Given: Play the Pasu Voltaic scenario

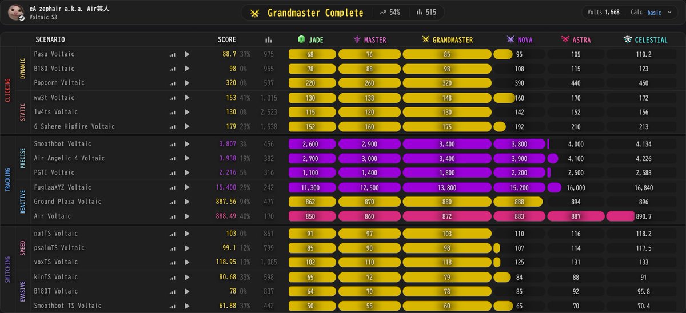Looking at the screenshot, I should point(186,54).
